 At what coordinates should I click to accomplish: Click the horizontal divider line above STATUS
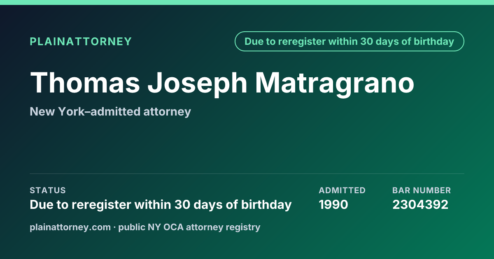(x=247, y=173)
